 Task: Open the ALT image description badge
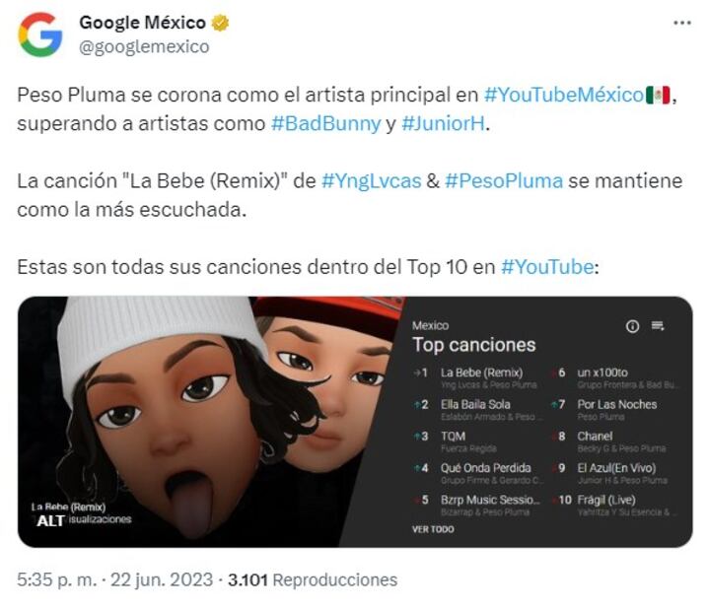point(50,521)
